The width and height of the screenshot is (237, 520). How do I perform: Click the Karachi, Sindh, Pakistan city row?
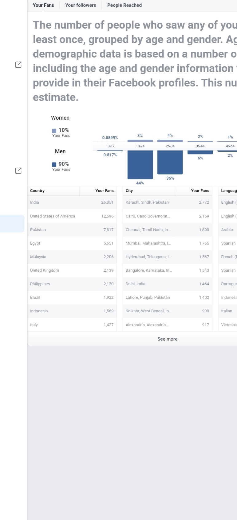coord(167,202)
